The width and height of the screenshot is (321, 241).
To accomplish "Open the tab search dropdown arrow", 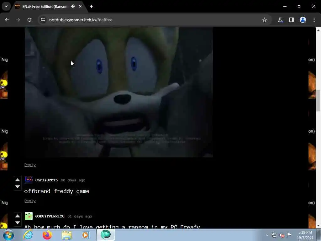I will [x=6, y=6].
